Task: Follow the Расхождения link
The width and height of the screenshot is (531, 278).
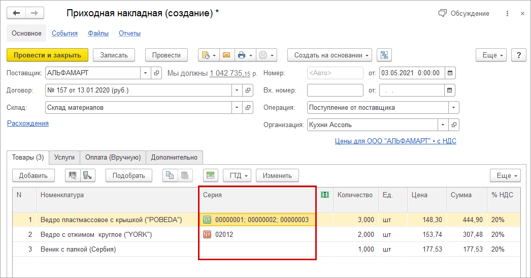Action: pos(28,123)
